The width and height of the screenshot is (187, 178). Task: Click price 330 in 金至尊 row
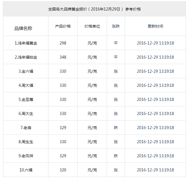pyautogui.click(x=63, y=100)
